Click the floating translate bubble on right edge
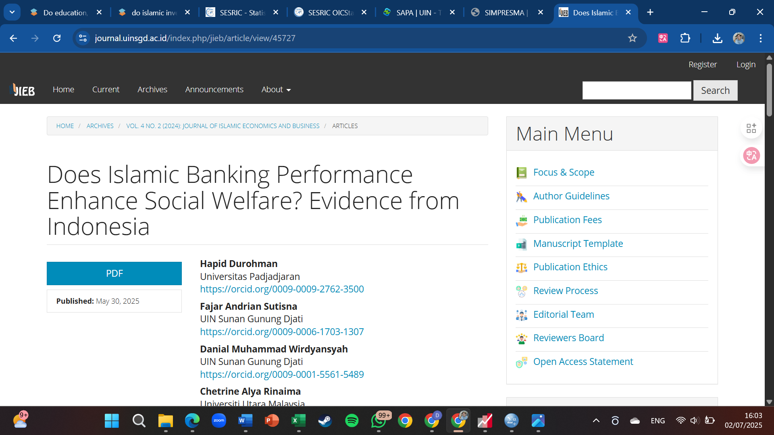This screenshot has width=774, height=435. click(x=751, y=155)
